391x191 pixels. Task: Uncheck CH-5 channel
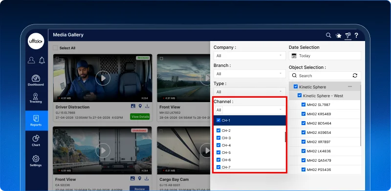coord(218,152)
